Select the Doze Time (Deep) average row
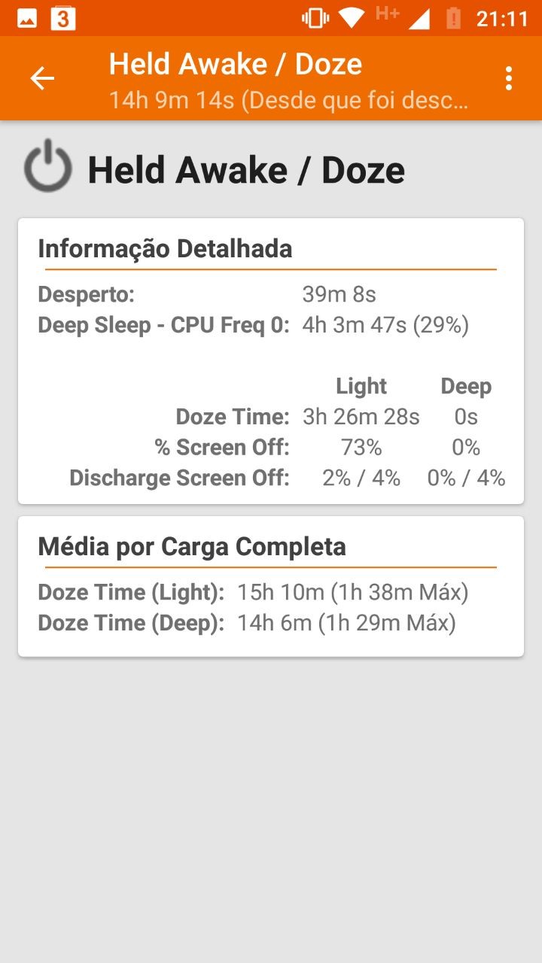Viewport: 542px width, 963px height. pos(247,623)
